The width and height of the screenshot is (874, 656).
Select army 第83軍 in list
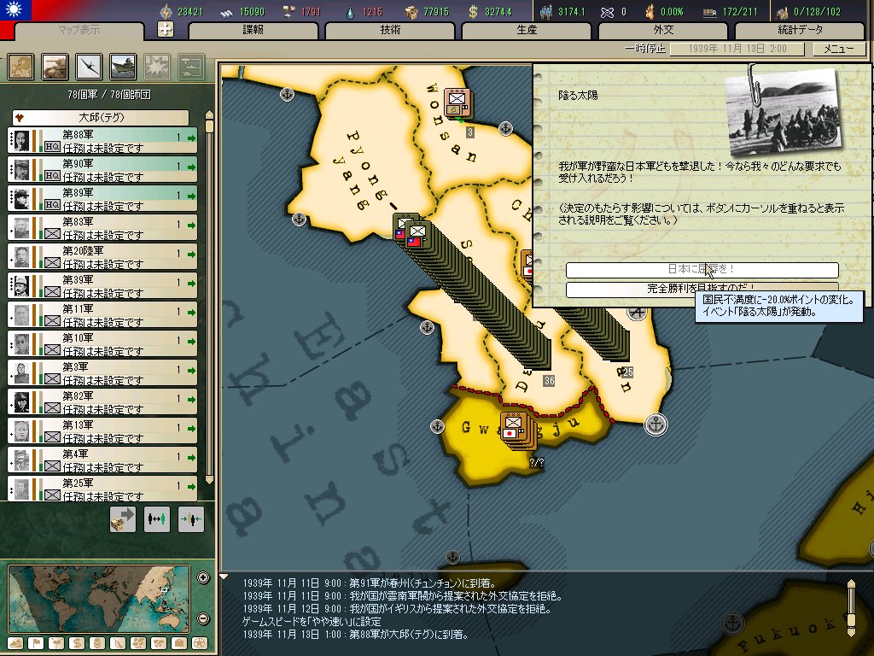click(102, 227)
